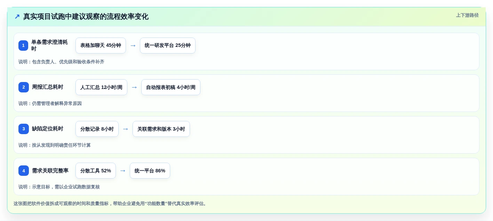
Task: Click the arrow after 分散记录 8小时
Action: point(126,129)
